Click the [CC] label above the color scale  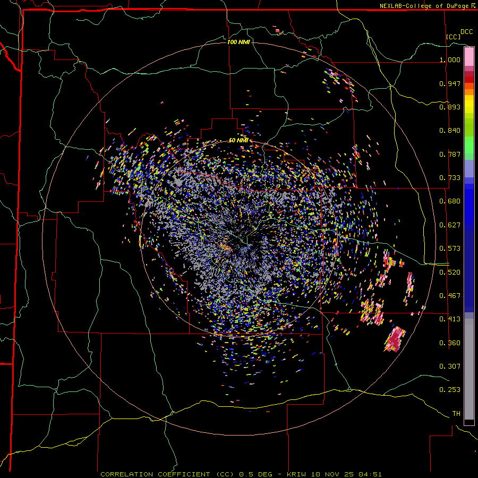click(x=454, y=37)
